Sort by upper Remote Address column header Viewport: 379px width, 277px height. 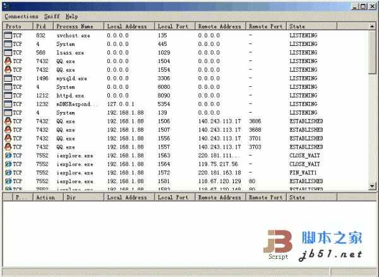click(220, 26)
